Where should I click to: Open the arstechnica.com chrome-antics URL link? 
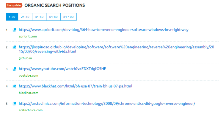coord(107,104)
